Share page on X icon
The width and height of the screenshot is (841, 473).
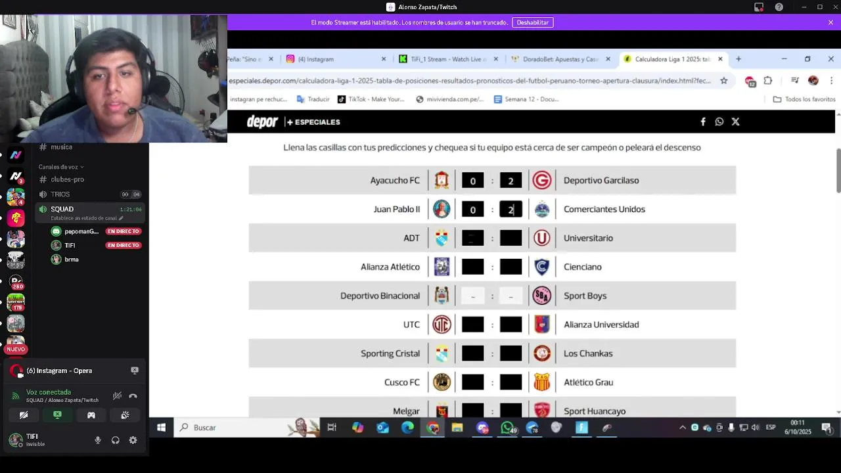pos(735,122)
